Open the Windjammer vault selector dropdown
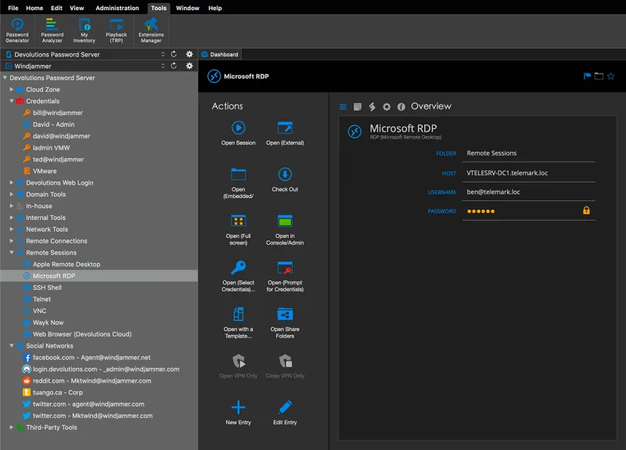The height and width of the screenshot is (450, 626). [163, 66]
